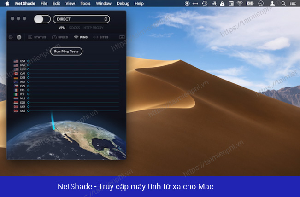This screenshot has width=300, height=197.
Task: Open the Sites tab
Action: coord(101,37)
